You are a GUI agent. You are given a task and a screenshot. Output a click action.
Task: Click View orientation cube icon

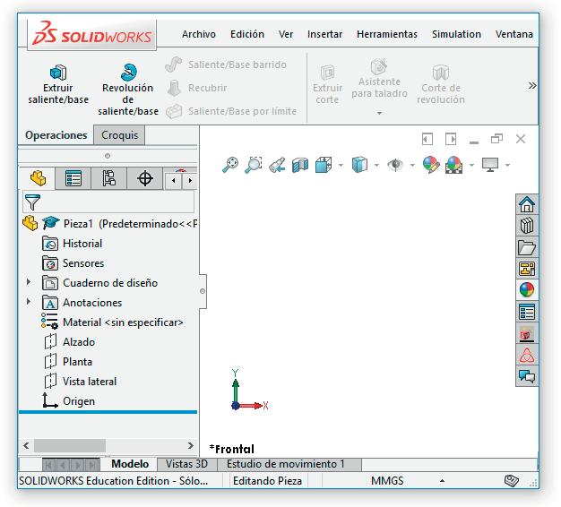click(324, 165)
